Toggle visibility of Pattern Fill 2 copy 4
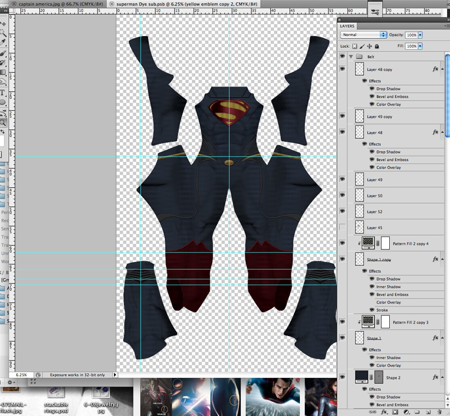 pyautogui.click(x=342, y=243)
